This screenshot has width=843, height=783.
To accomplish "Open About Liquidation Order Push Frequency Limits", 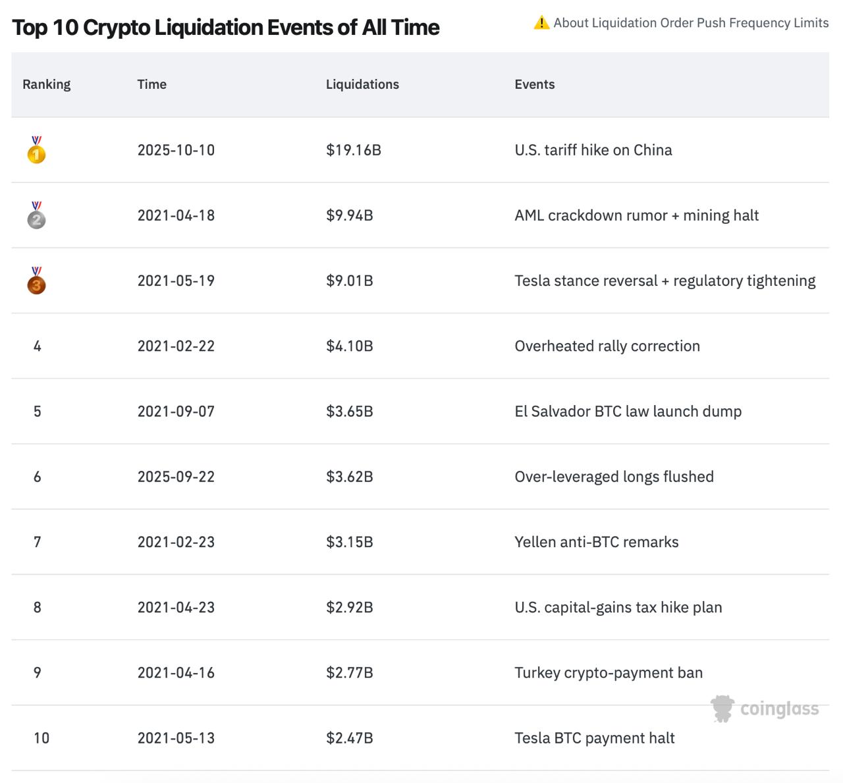I will [690, 23].
